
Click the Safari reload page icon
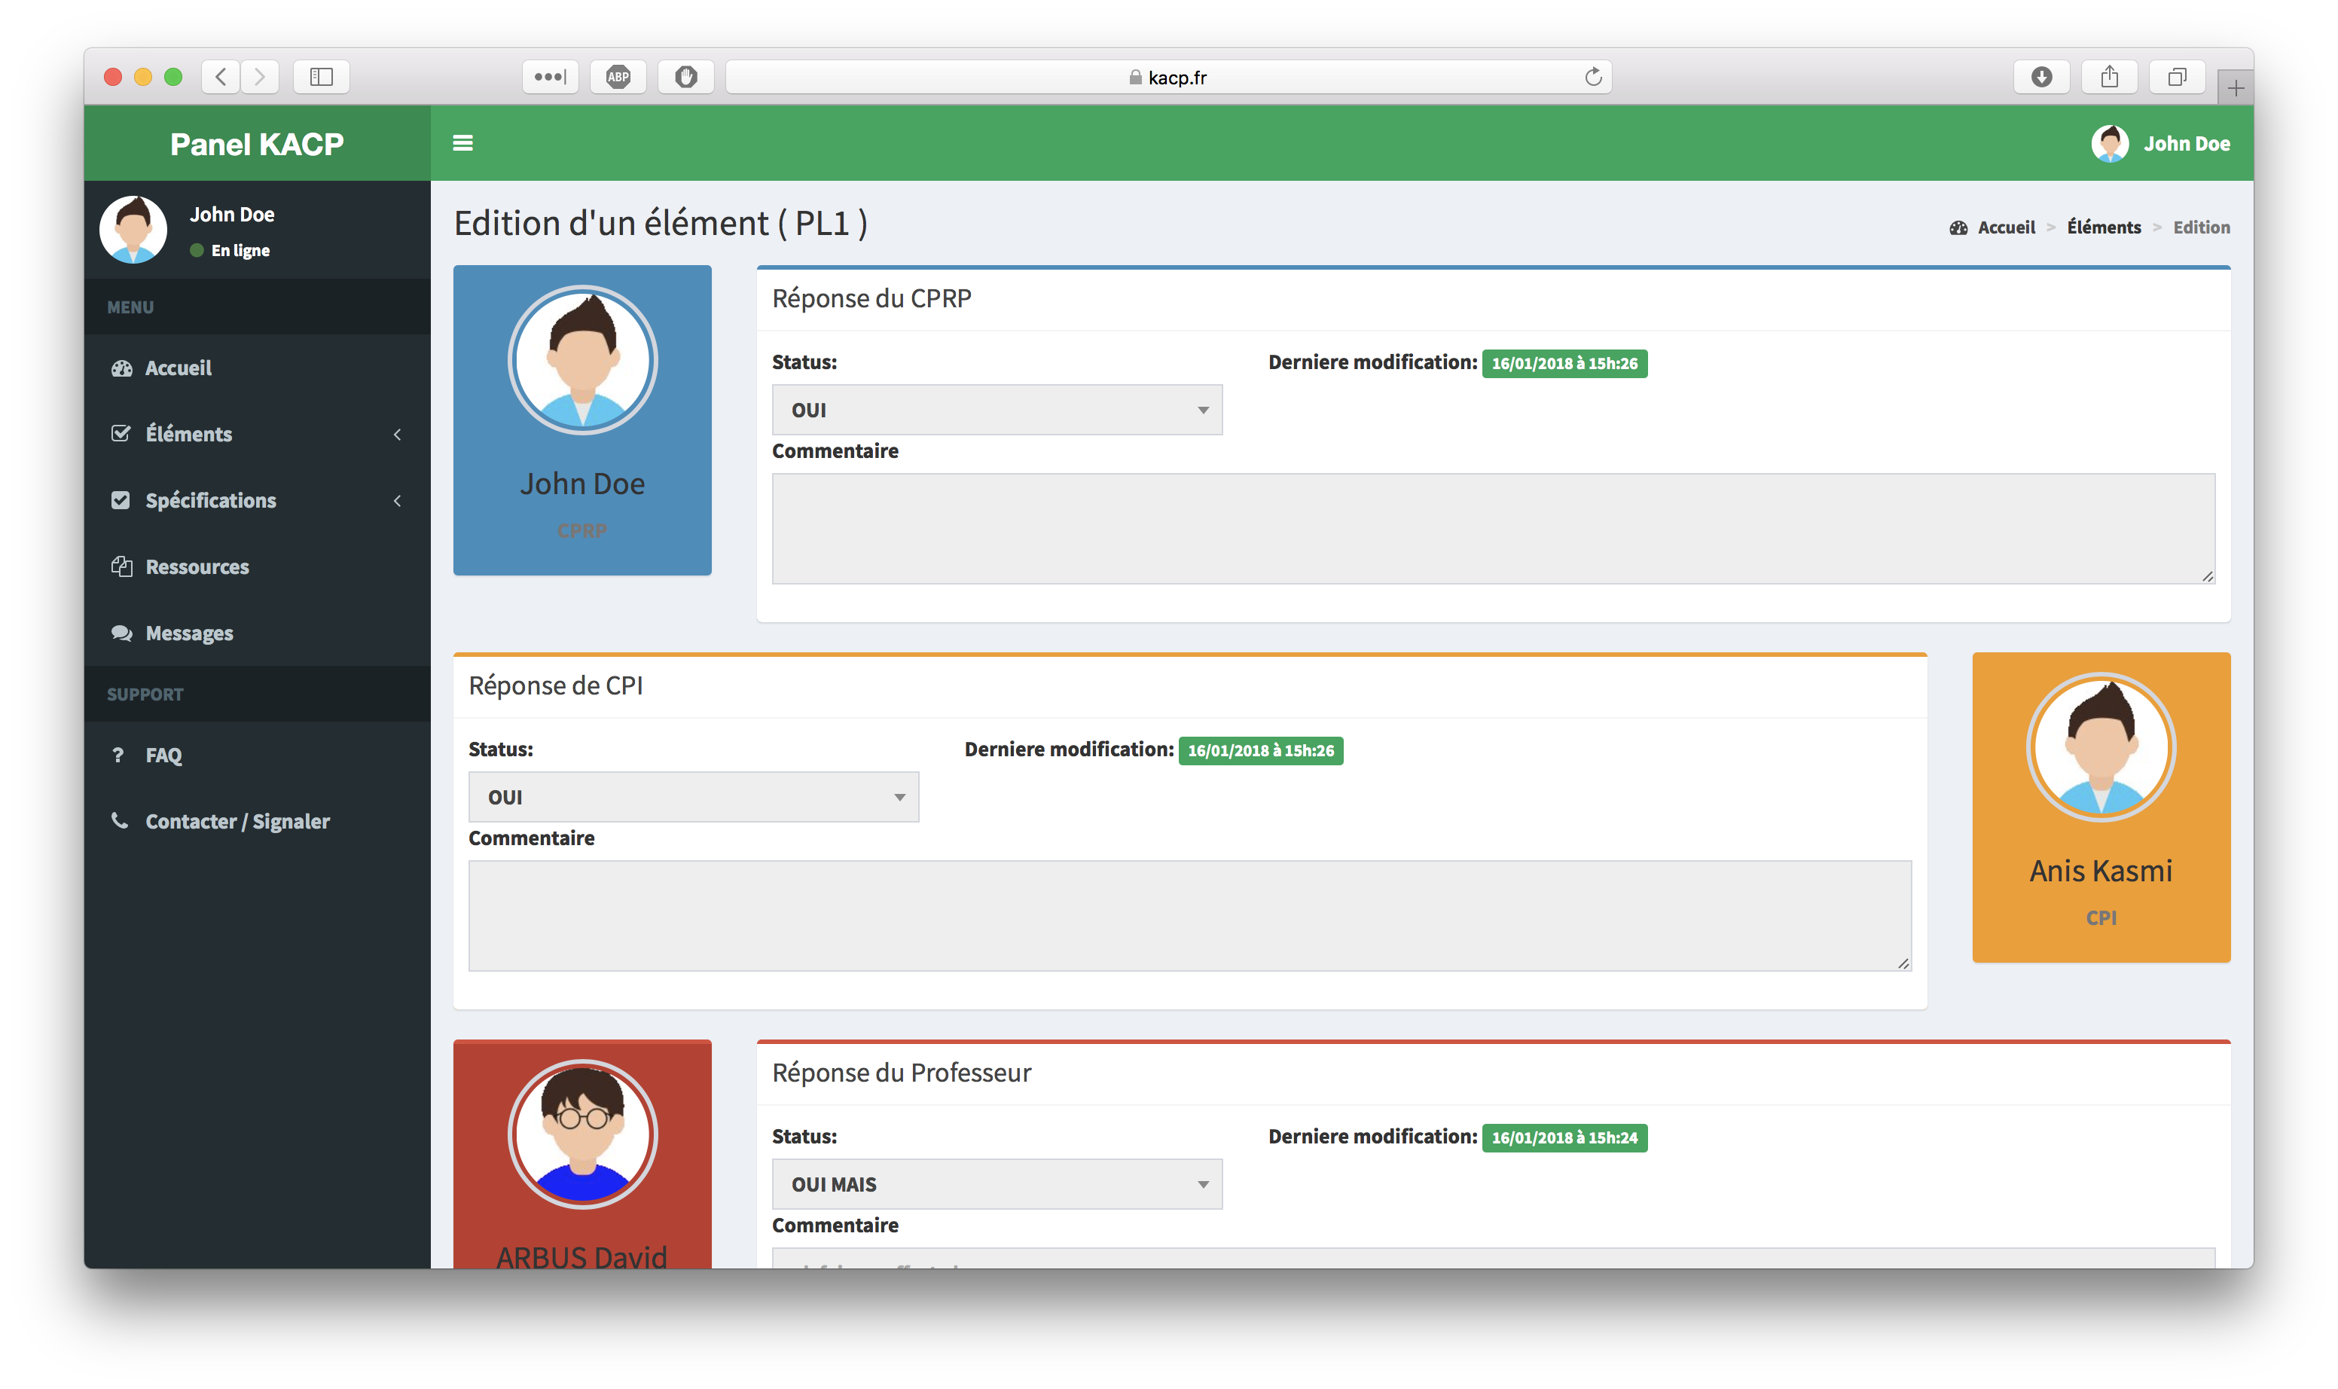coord(1593,77)
